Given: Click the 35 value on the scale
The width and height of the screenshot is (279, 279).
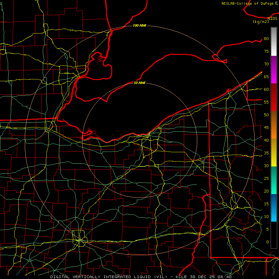Looking at the screenshot, I should coord(266,153).
